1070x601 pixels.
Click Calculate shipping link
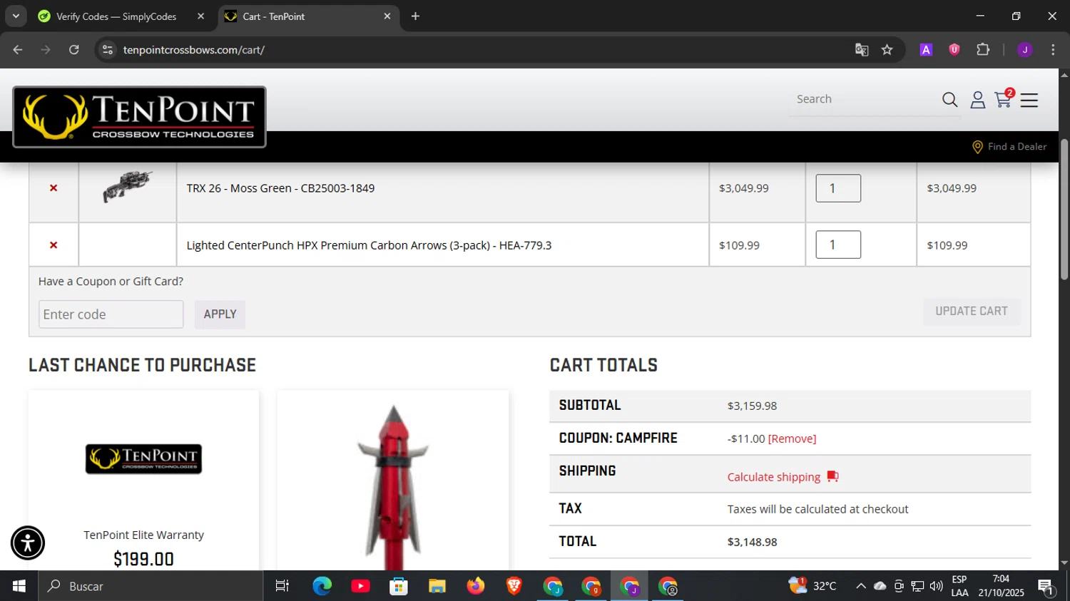774,477
